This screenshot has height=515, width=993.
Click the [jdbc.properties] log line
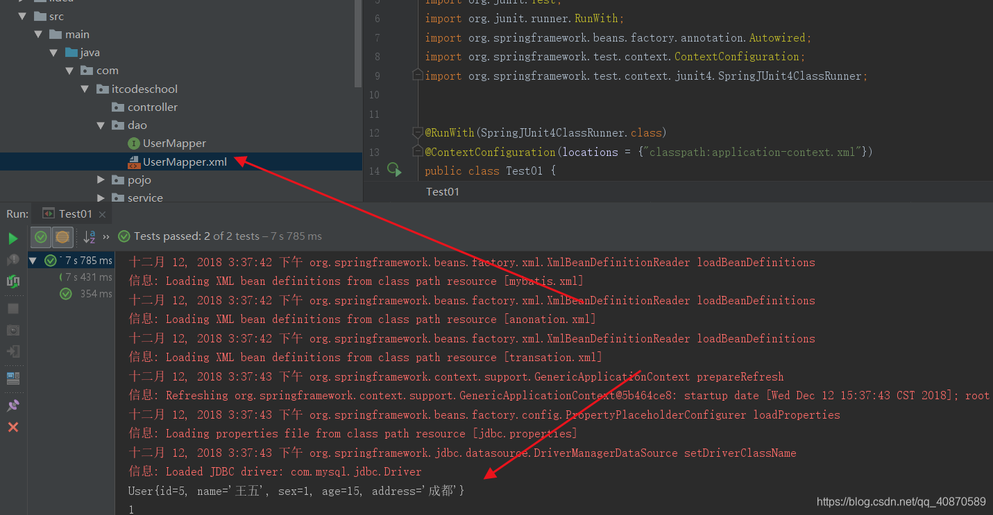pyautogui.click(x=353, y=433)
